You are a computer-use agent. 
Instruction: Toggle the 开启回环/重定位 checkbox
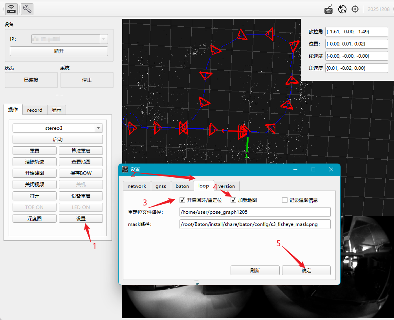[x=182, y=200]
